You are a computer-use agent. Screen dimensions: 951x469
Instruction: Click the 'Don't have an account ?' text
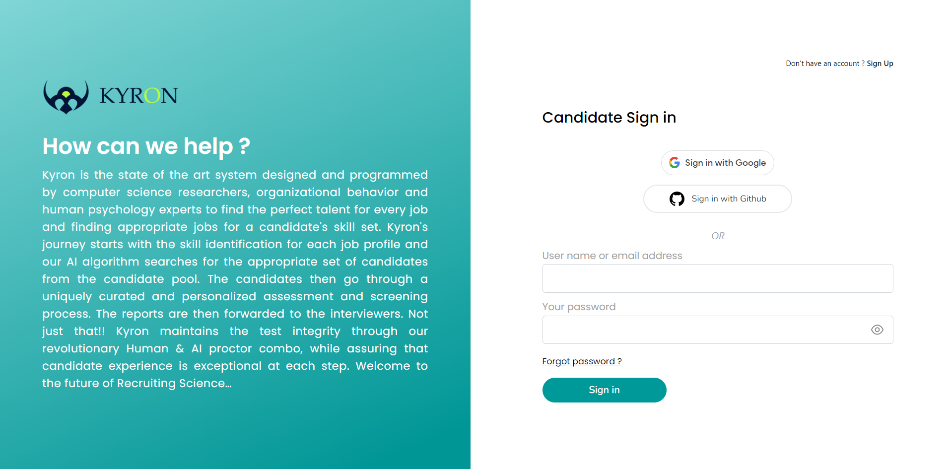825,64
